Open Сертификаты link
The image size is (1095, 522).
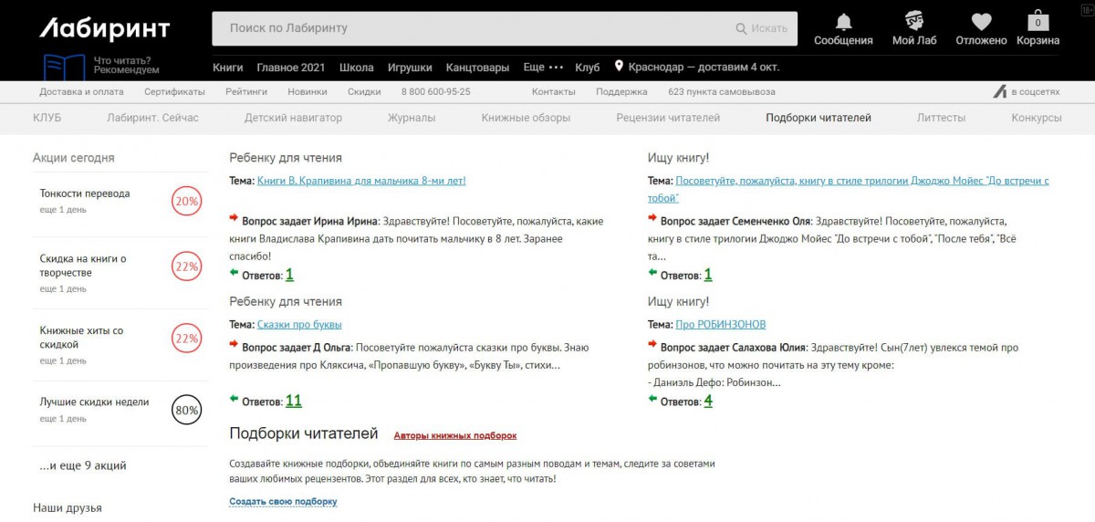[x=174, y=92]
